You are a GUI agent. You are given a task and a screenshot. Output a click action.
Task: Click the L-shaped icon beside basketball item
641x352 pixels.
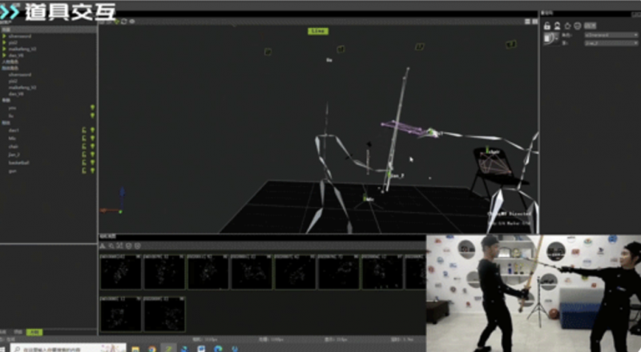(x=84, y=162)
